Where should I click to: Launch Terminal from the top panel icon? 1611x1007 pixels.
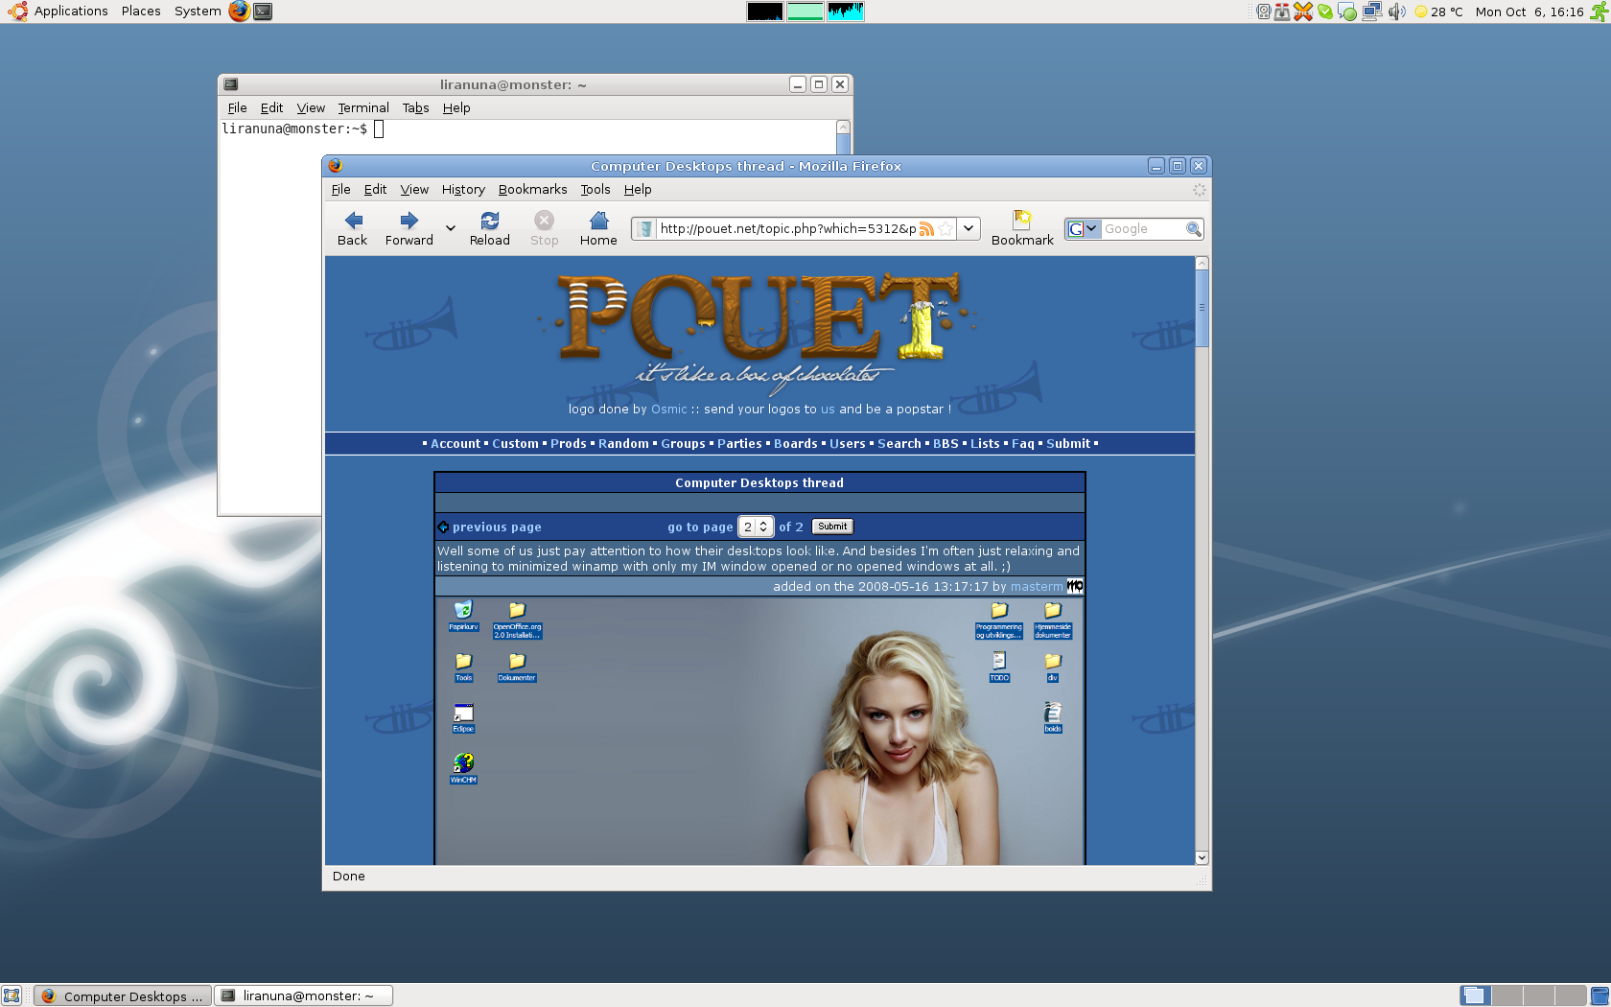[263, 12]
